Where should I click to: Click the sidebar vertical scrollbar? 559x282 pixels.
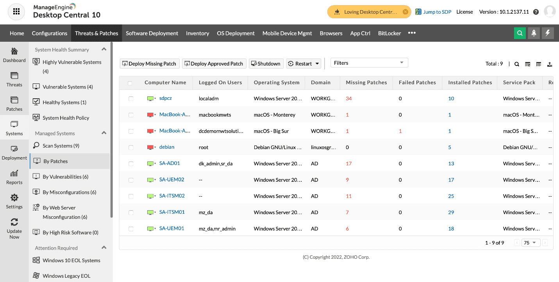(111, 130)
